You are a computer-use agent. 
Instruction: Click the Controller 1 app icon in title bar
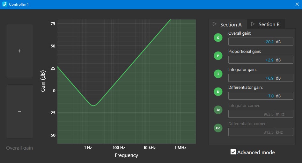click(4, 4)
